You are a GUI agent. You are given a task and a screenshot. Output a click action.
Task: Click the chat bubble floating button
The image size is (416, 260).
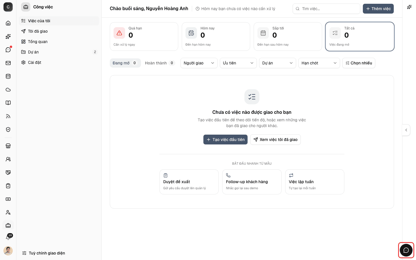pyautogui.click(x=406, y=250)
